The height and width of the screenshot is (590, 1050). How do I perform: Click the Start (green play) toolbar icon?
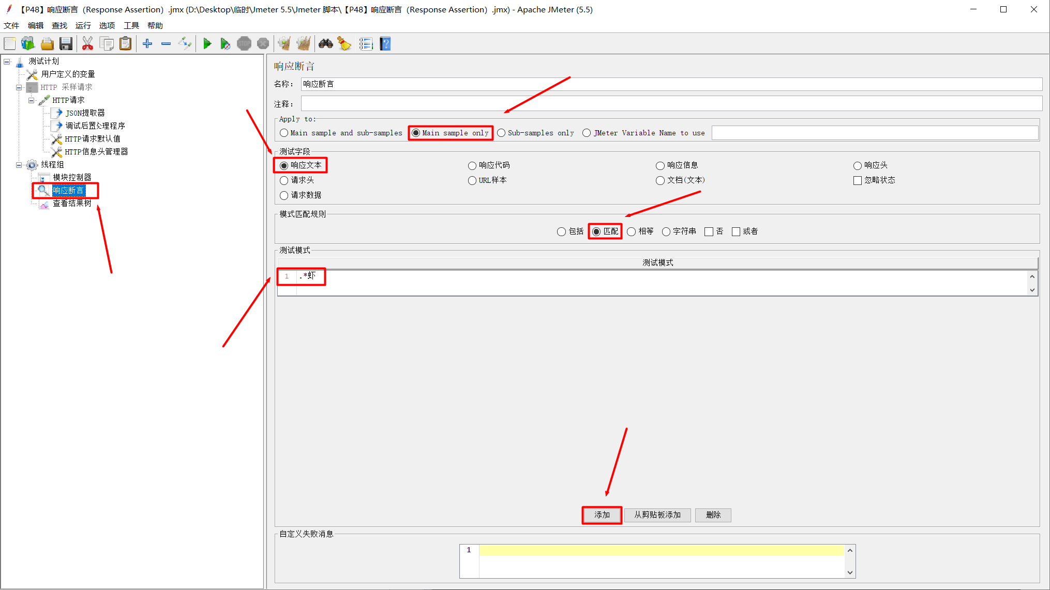(x=207, y=44)
